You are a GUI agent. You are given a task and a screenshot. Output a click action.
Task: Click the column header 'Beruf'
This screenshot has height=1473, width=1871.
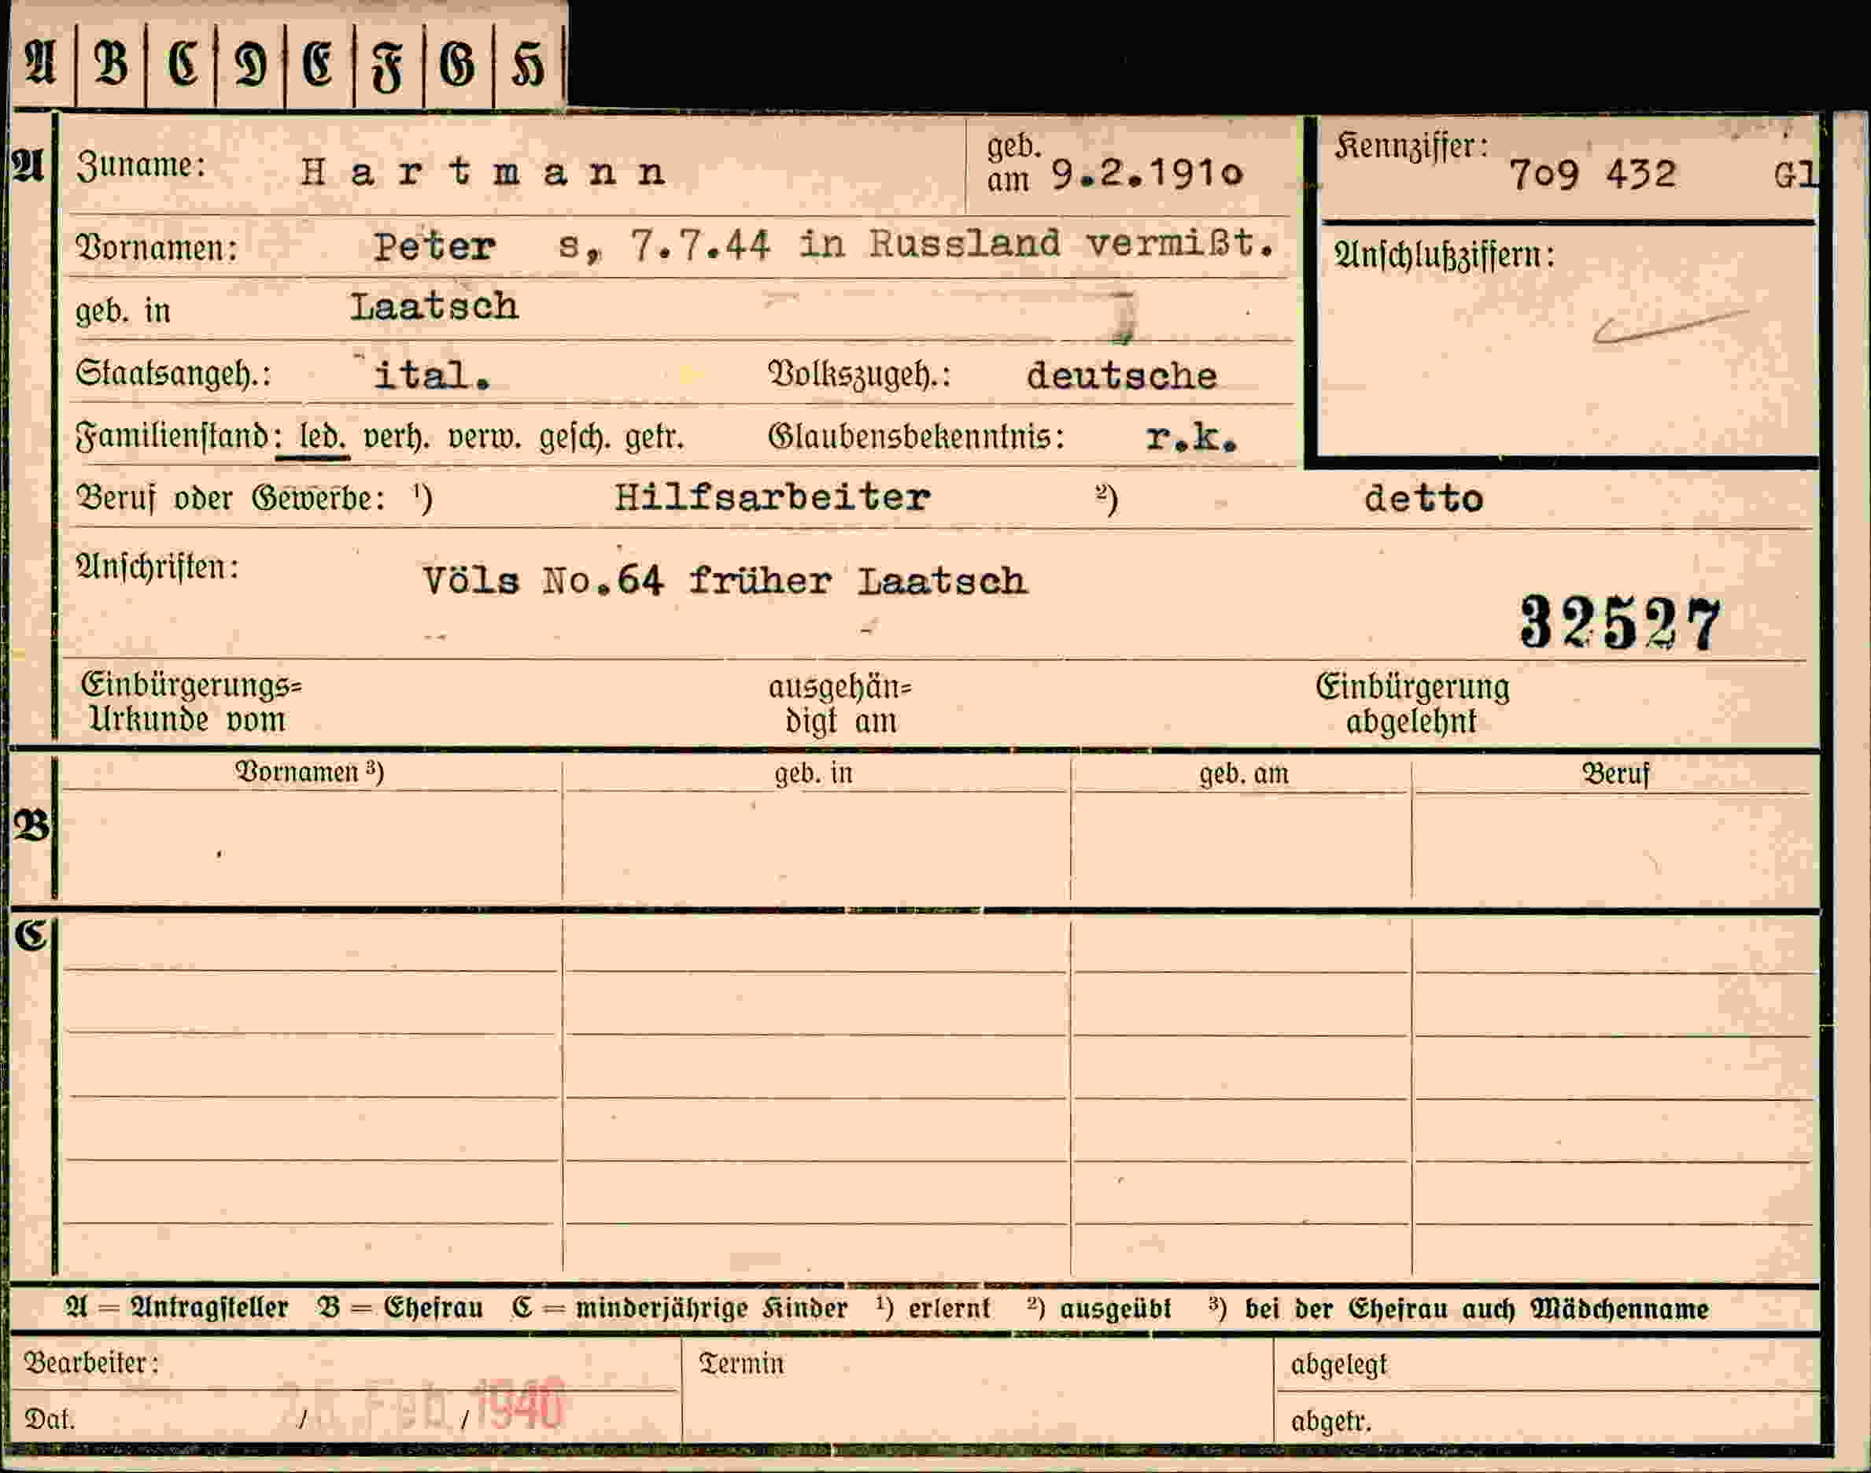tap(1616, 773)
